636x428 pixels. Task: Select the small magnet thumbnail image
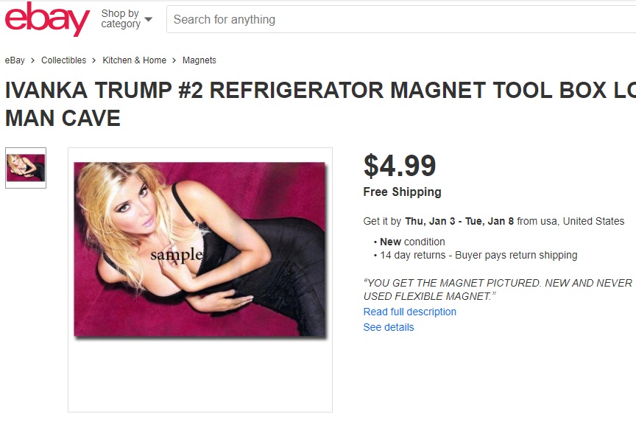pos(26,168)
